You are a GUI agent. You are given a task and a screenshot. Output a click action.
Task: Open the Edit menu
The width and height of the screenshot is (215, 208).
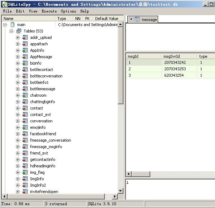(x=20, y=11)
